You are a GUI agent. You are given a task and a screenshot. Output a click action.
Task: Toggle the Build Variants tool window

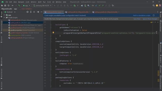pyautogui.click(x=2, y=74)
